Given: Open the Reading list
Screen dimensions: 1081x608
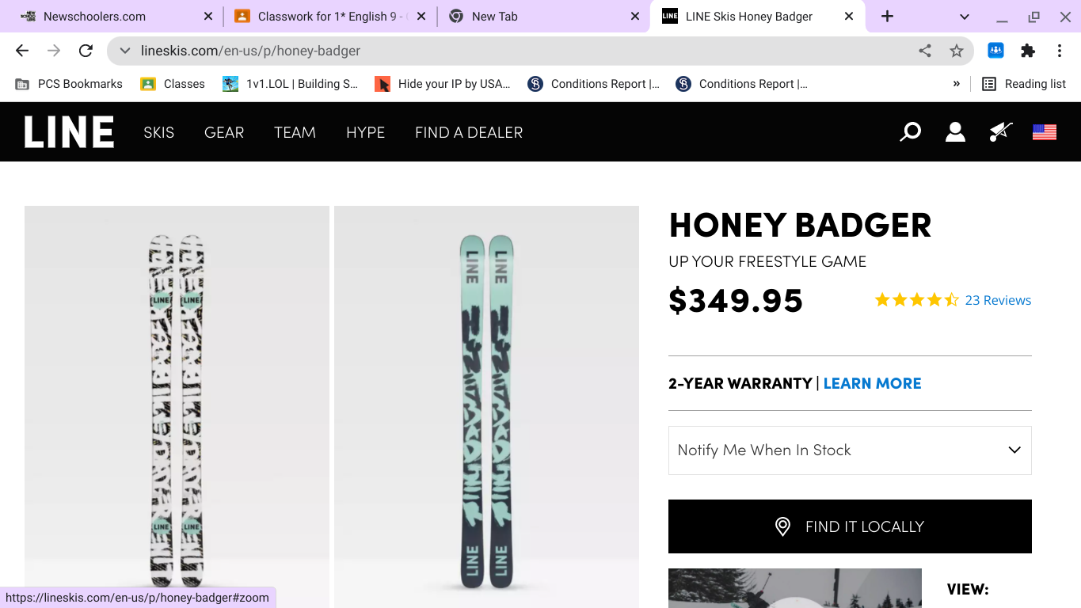Looking at the screenshot, I should coord(1024,84).
